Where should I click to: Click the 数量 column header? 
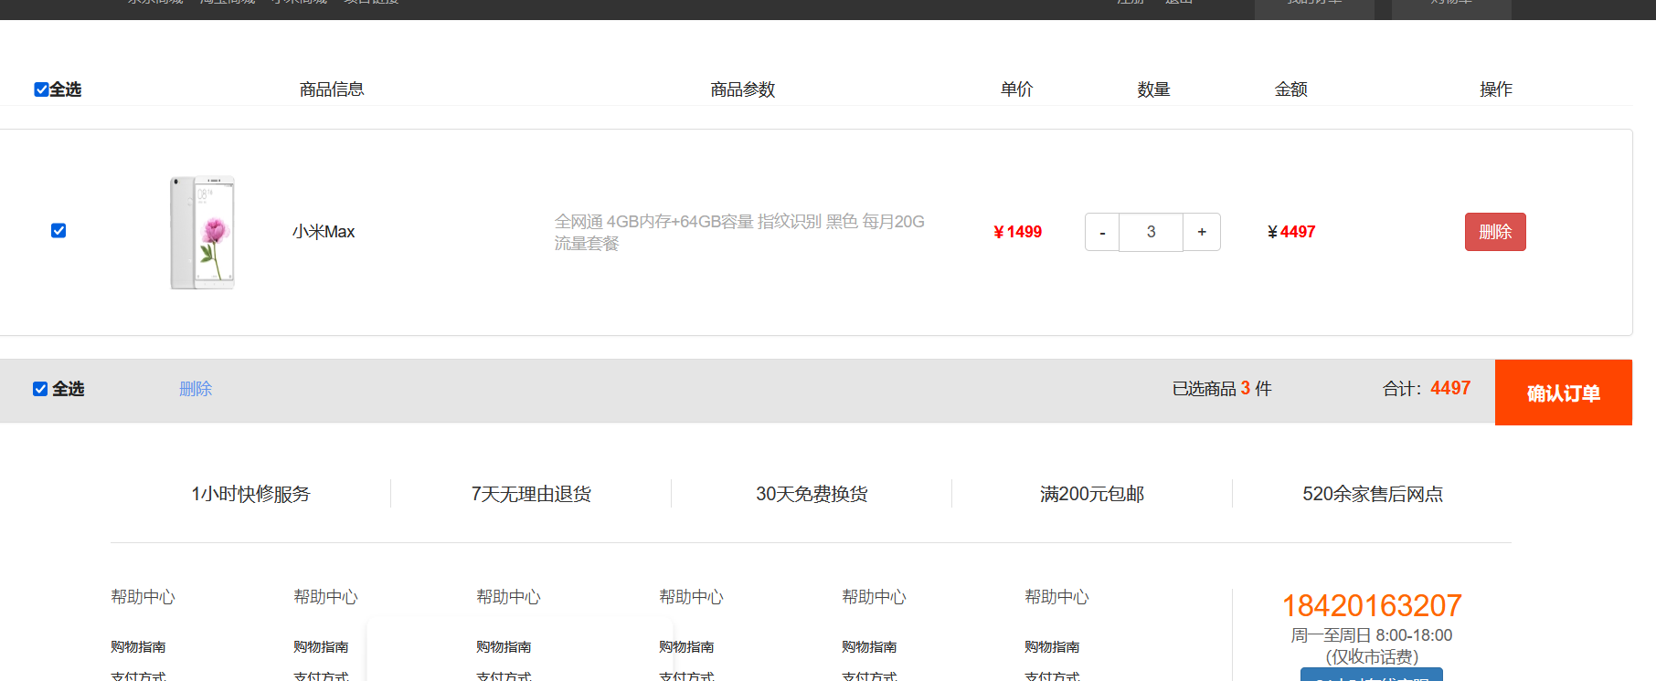pyautogui.click(x=1154, y=89)
